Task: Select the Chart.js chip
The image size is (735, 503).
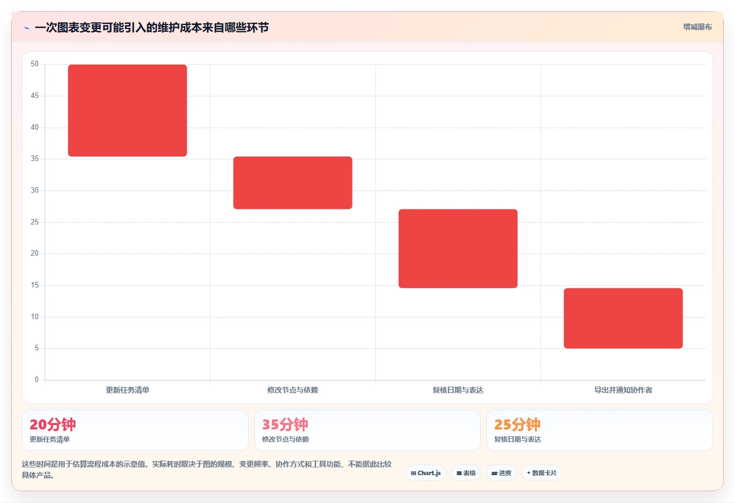Action: [x=425, y=473]
